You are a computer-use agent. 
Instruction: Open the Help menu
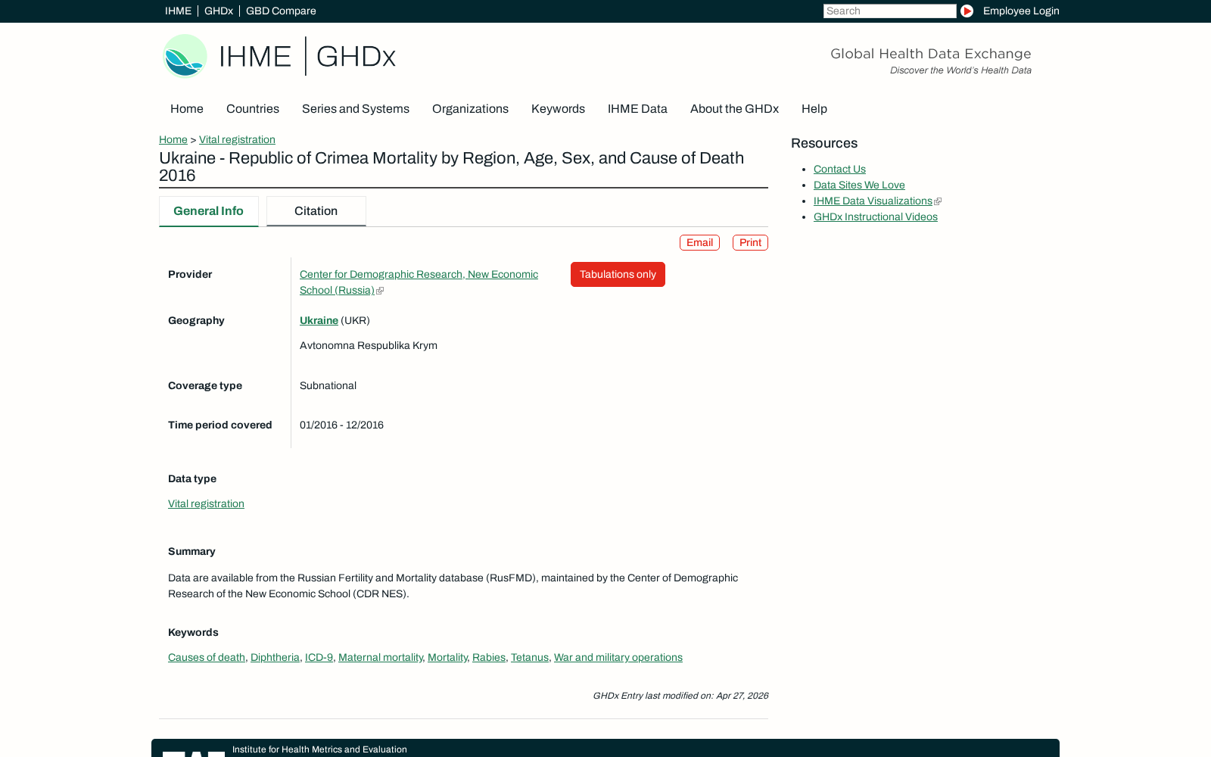click(814, 109)
